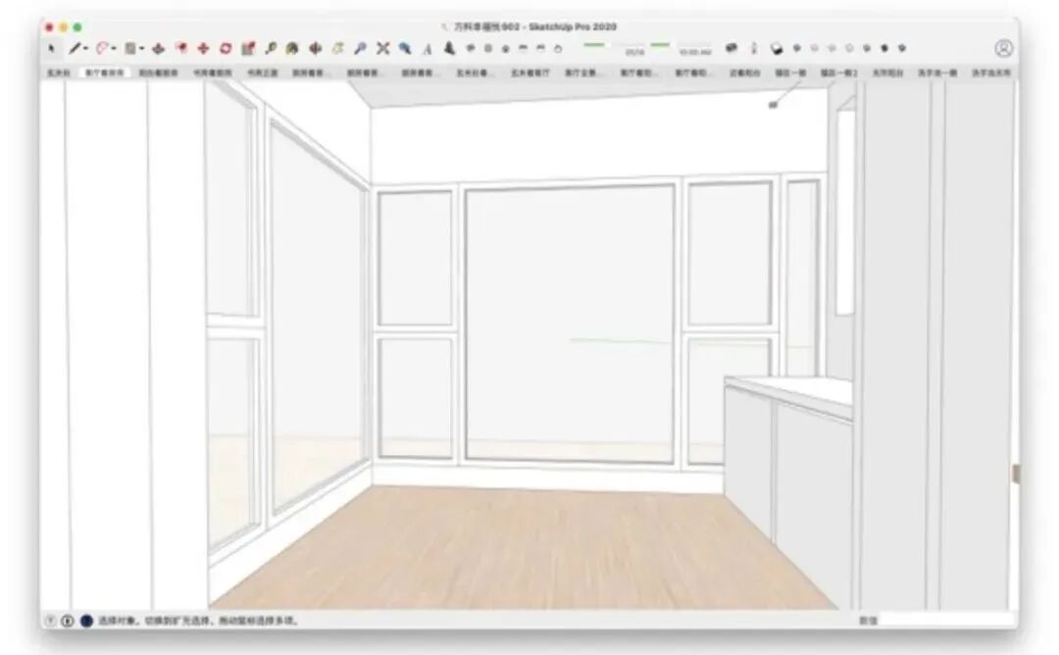Switch to the Back view icon
Screen dimensions: 1059x655
[x=540, y=49]
